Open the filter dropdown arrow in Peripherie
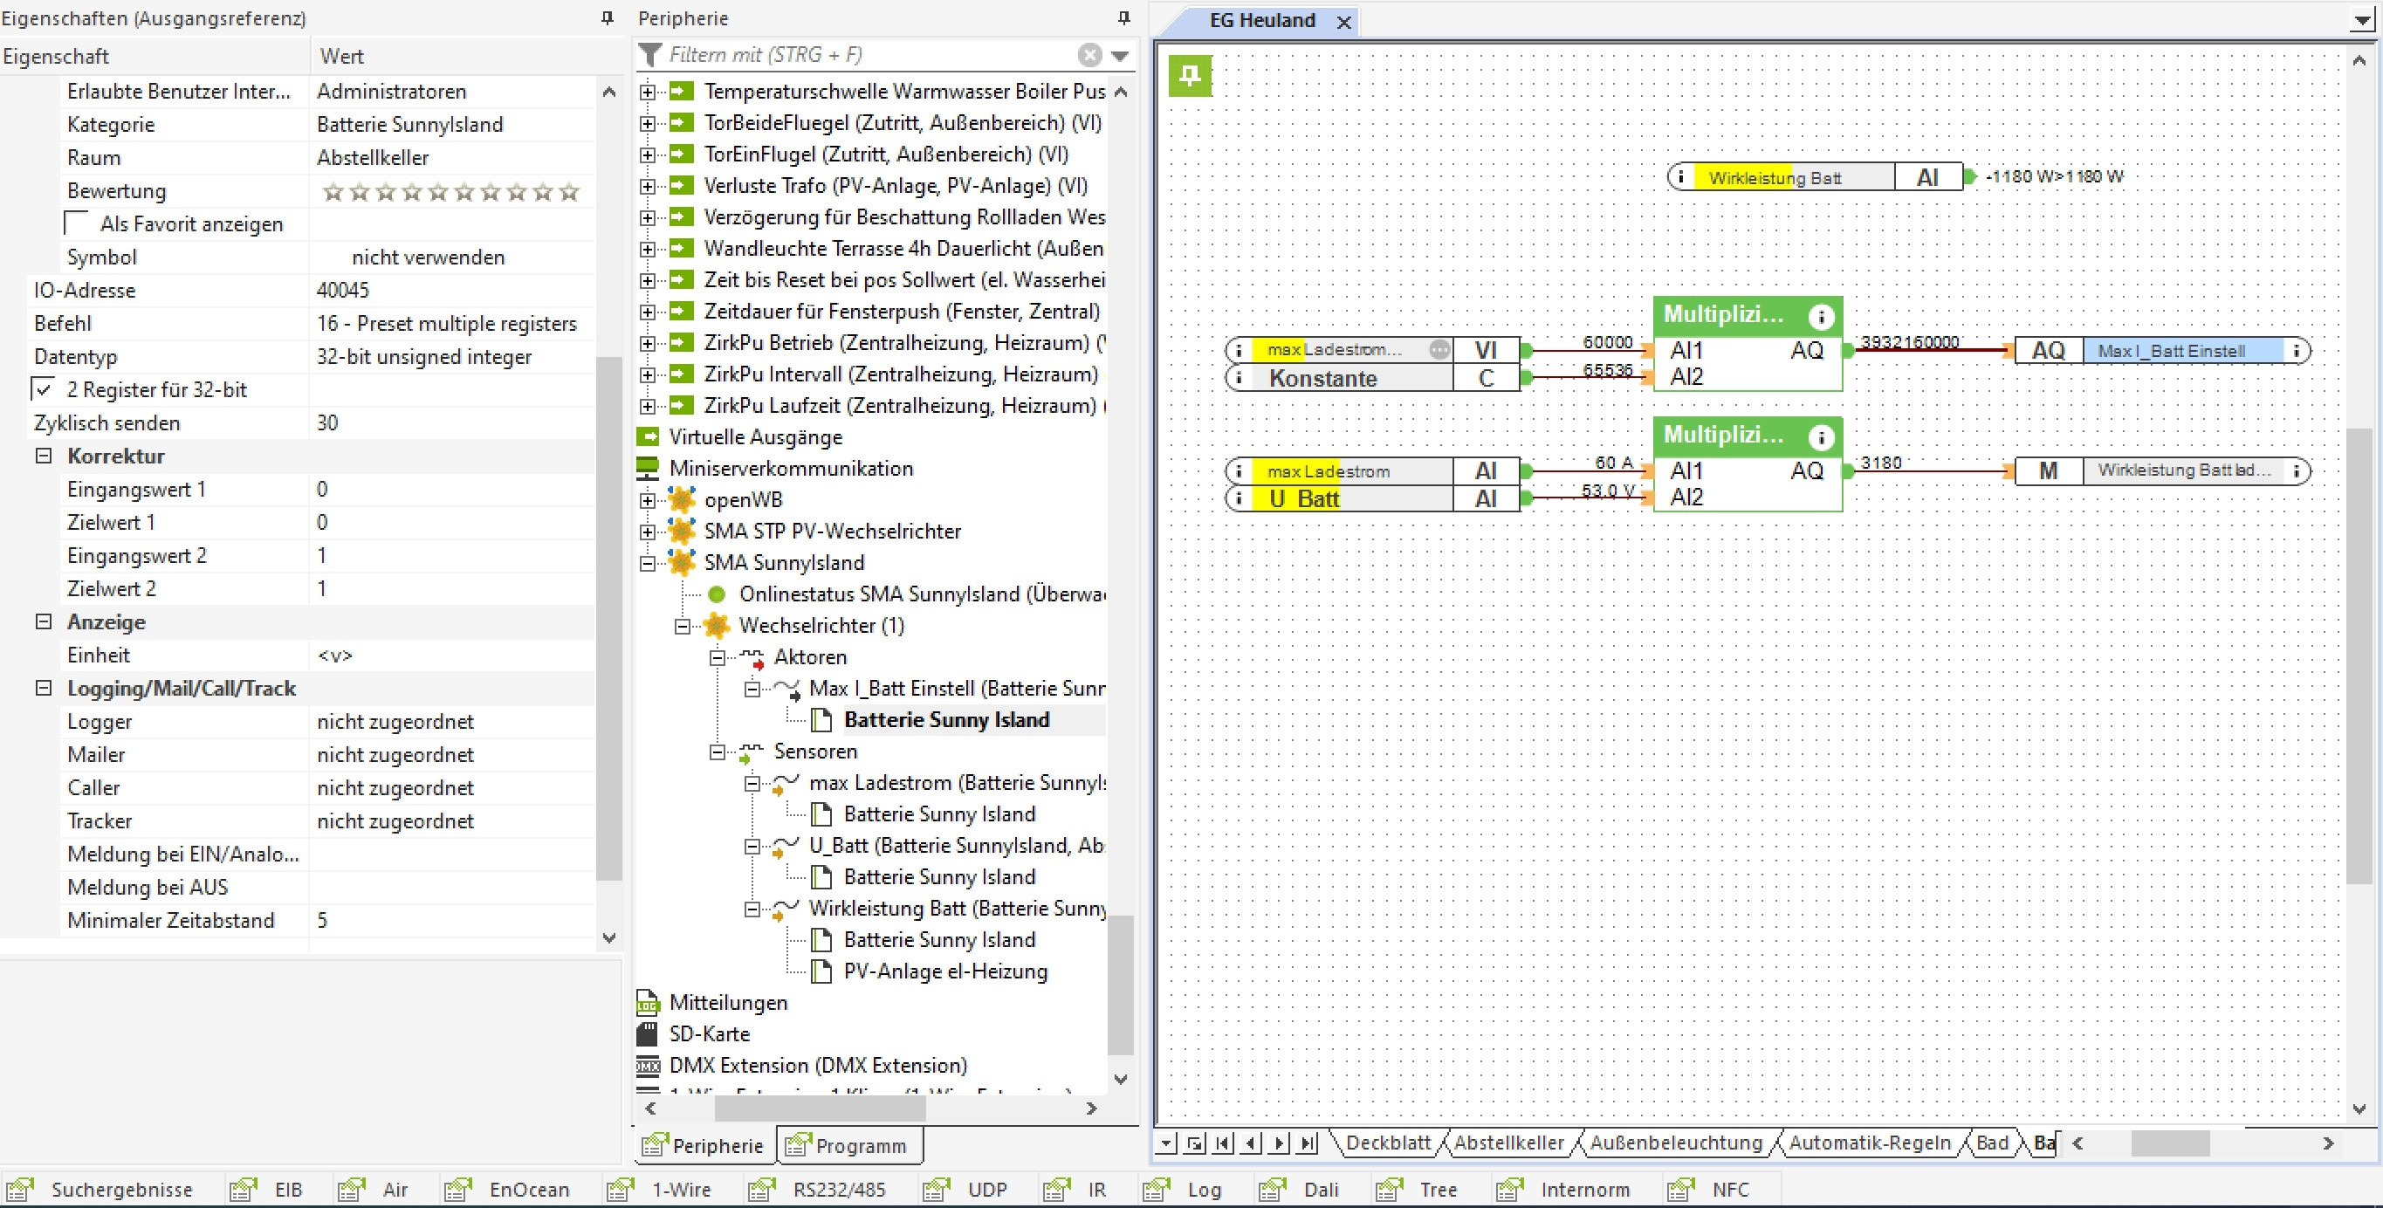 coord(1120,56)
